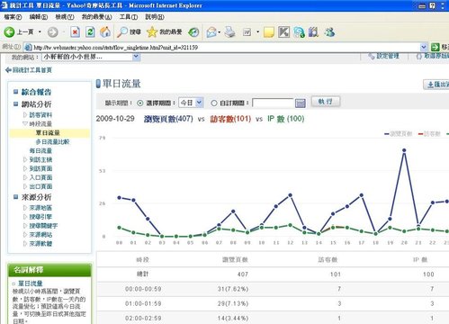Image resolution: width=449 pixels, height=324 pixels.
Task: Click the Research books toolbar icon
Action: [x=313, y=31]
